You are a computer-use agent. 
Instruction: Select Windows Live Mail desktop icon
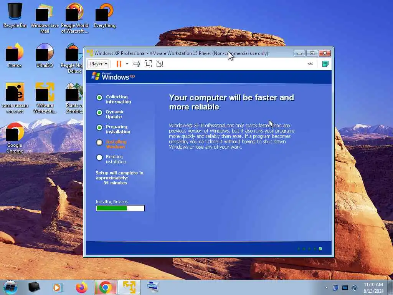coord(45,18)
